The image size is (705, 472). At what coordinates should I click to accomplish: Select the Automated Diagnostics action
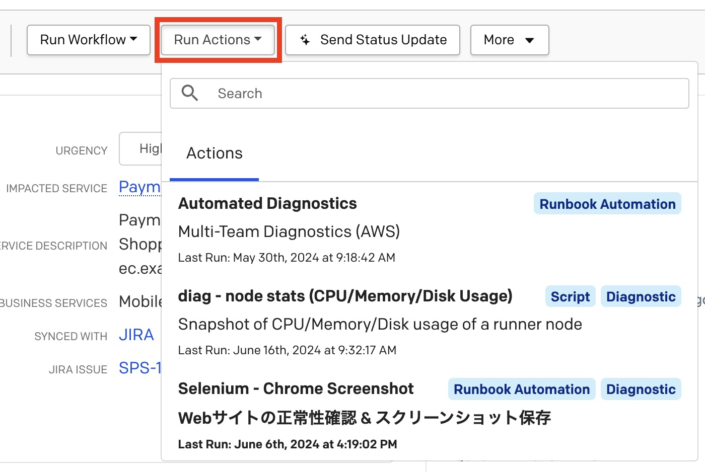267,203
